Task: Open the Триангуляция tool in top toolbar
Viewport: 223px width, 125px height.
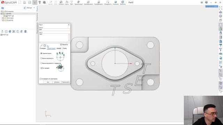Action: (78, 2)
